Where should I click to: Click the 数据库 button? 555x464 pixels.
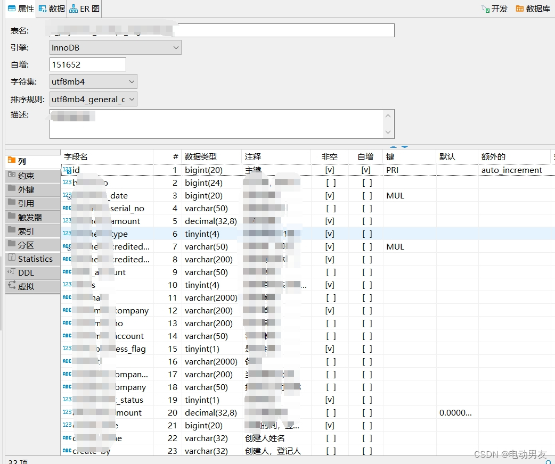click(533, 9)
